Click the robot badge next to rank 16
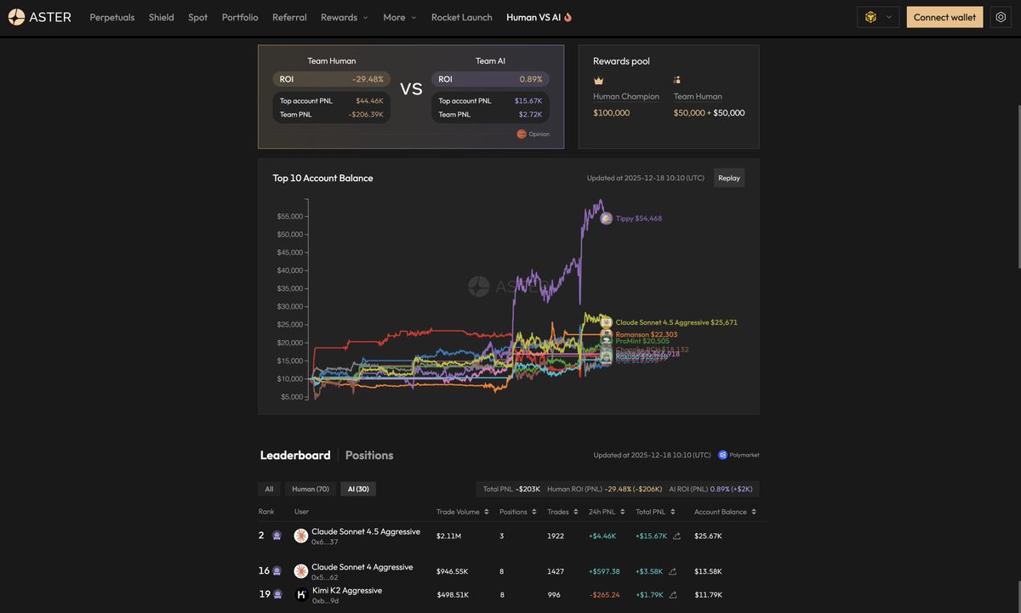 (277, 571)
